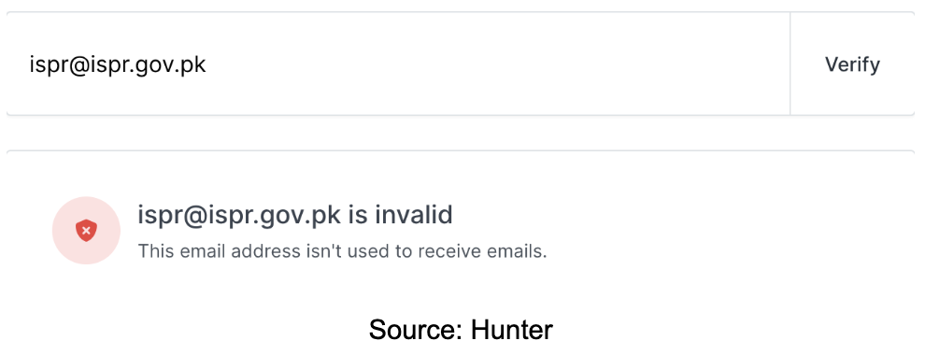925x355 pixels.
Task: Select the white X inside the shield
Action: click(x=86, y=231)
